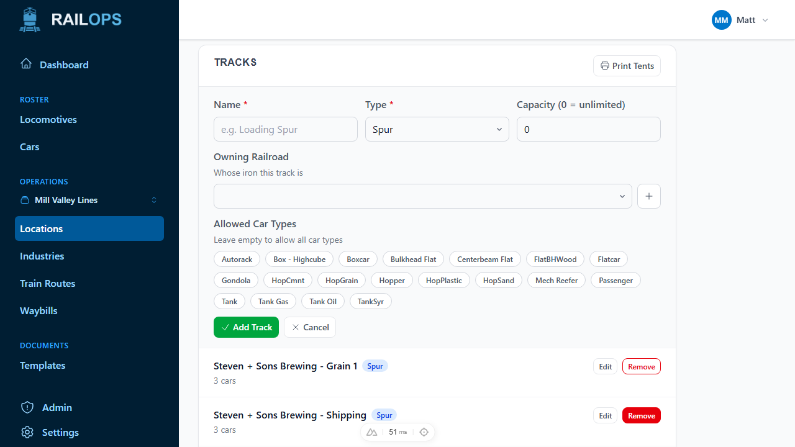Navigate to Locomotives in the sidebar
The image size is (795, 447).
tap(48, 119)
